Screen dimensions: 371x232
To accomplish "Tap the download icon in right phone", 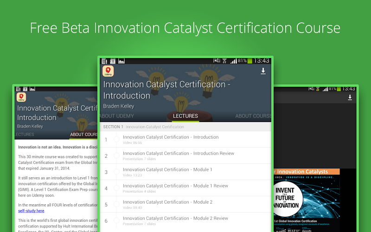I will click(350, 97).
